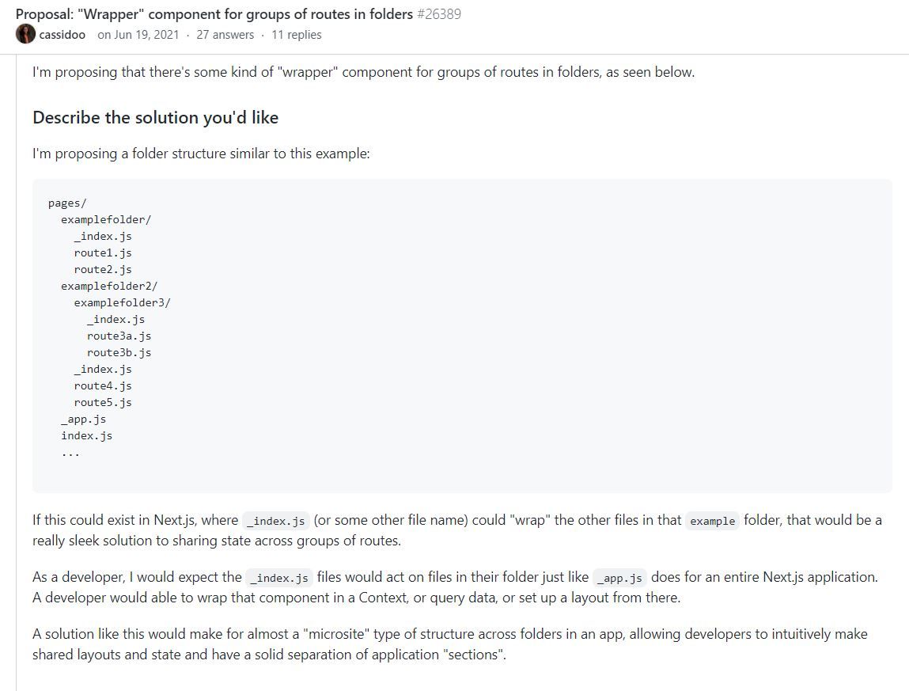Click route5.js in the code block
The height and width of the screenshot is (691, 909).
[103, 403]
